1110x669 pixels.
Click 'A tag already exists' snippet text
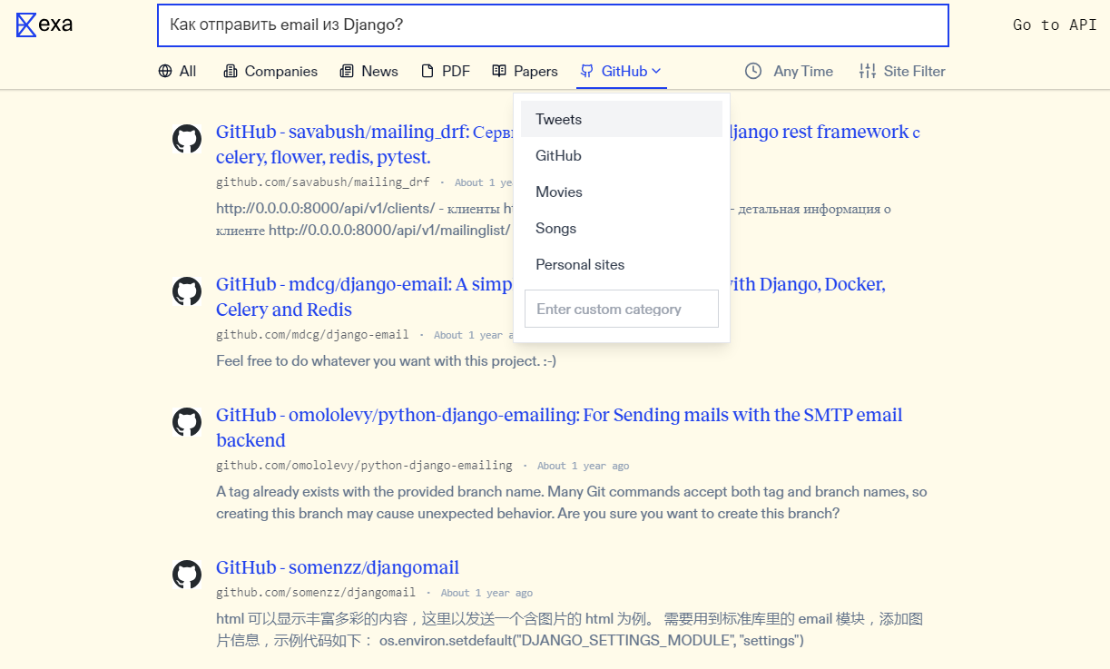click(x=572, y=502)
